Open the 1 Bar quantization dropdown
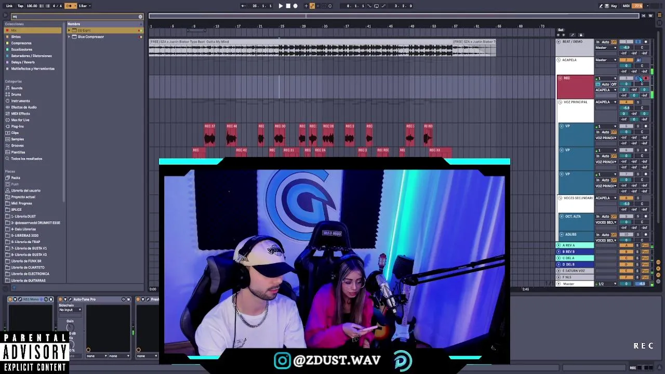The image size is (665, 374). pyautogui.click(x=84, y=6)
